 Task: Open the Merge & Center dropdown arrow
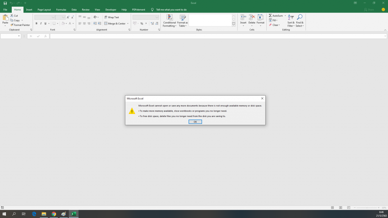tap(128, 23)
